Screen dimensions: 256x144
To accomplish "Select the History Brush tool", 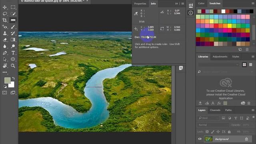I will point(13,33).
